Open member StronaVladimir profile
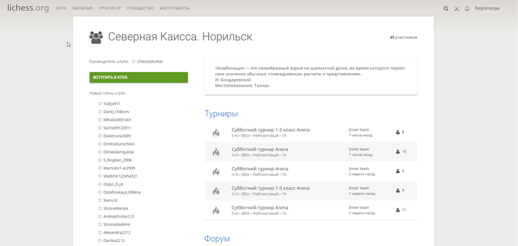 117,225
